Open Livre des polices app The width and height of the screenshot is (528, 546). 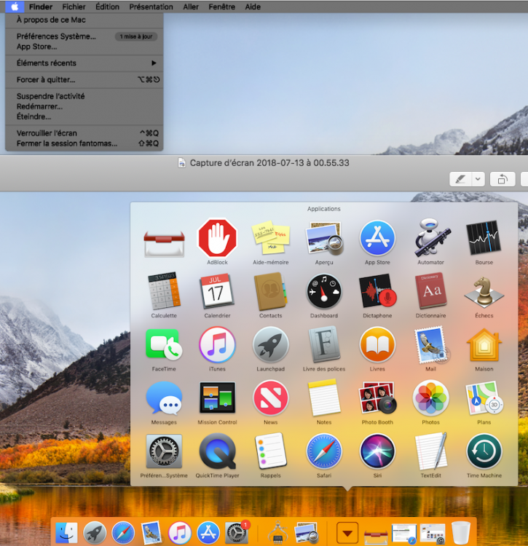click(x=324, y=345)
